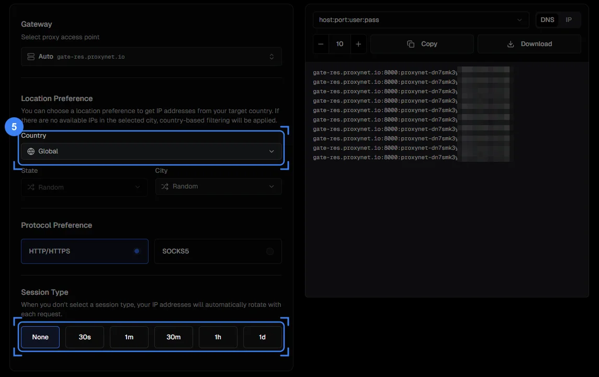Switch to the DNS tab

pos(547,20)
